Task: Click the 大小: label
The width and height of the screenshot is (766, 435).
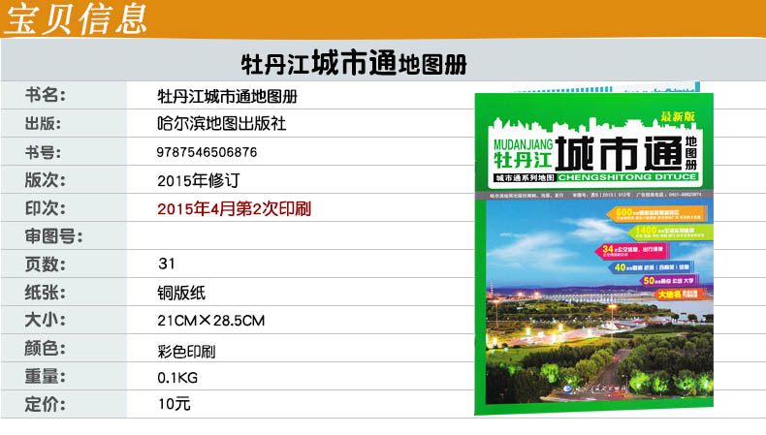Action: point(45,321)
